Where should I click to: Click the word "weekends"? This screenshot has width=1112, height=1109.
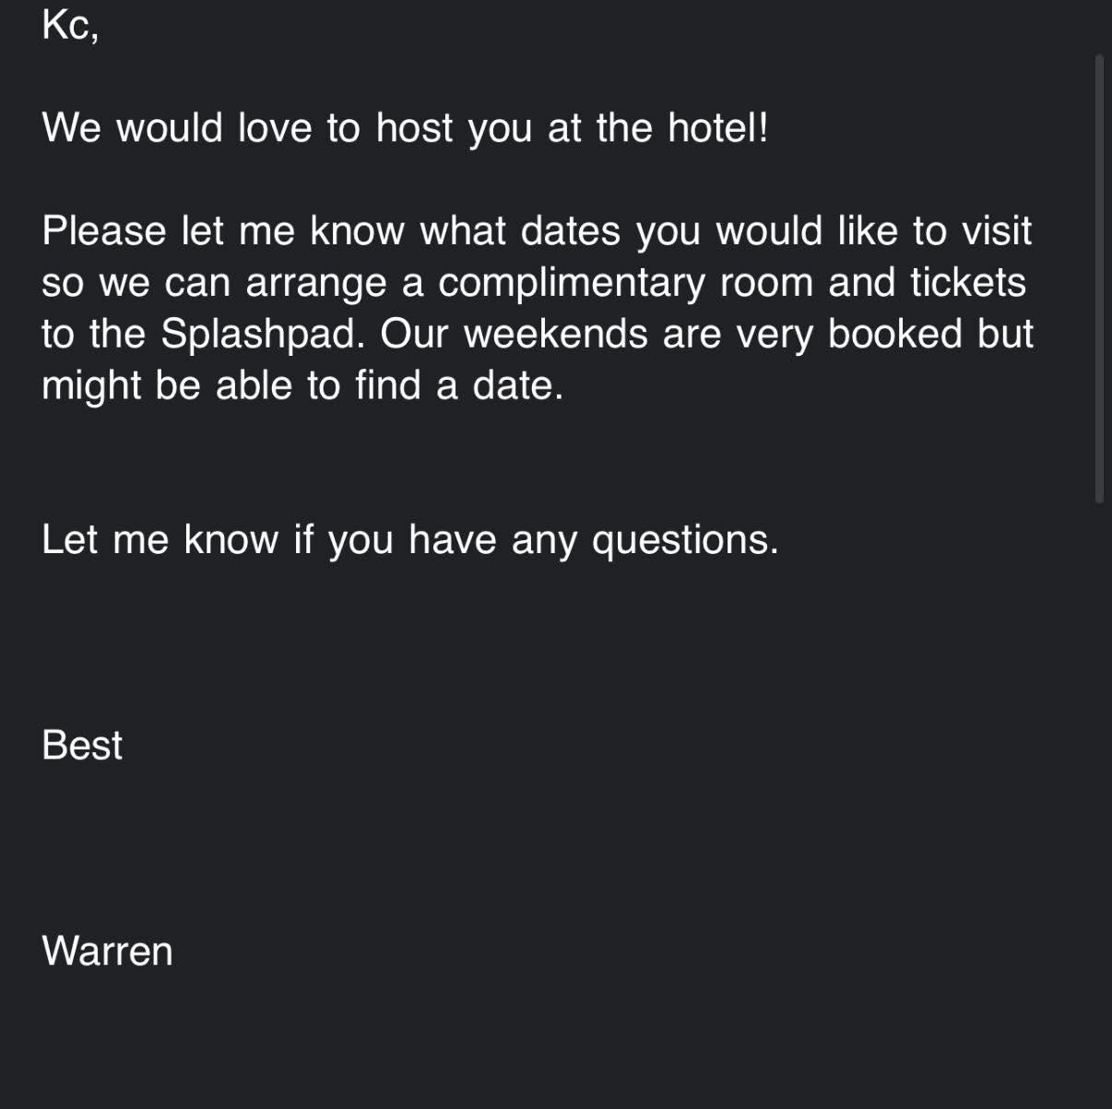click(555, 334)
